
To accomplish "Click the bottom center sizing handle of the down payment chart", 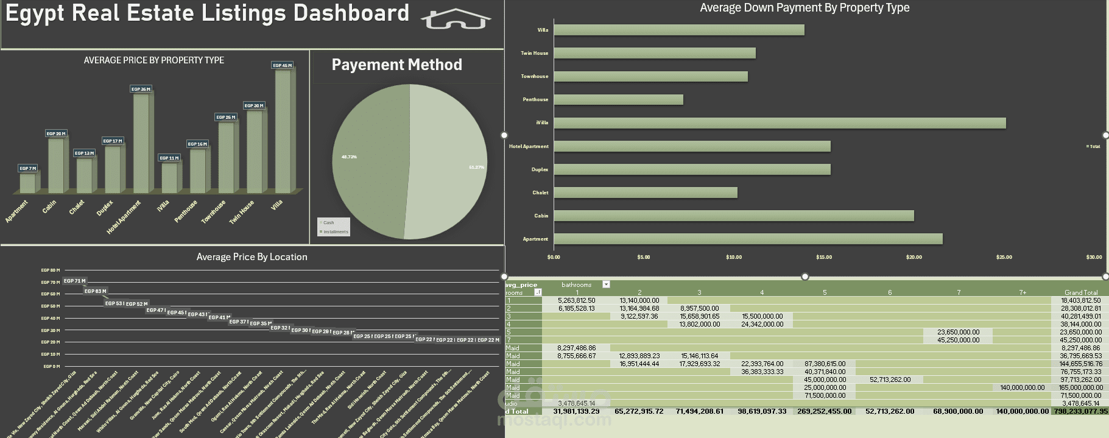I will point(805,277).
